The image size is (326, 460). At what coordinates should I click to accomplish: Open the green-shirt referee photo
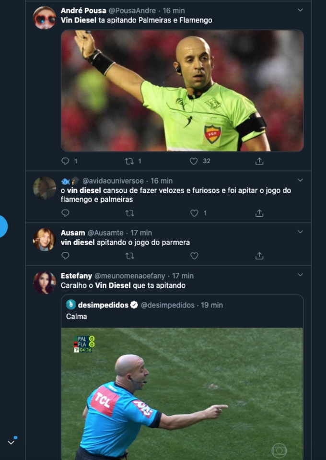(x=182, y=91)
